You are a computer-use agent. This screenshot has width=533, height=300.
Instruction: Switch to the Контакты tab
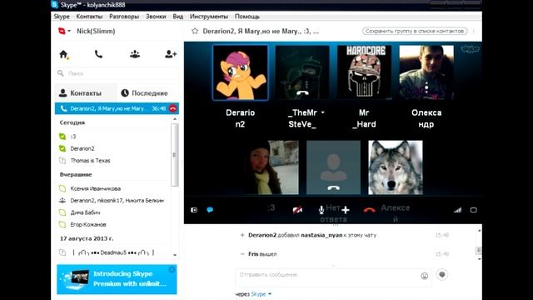[86, 92]
